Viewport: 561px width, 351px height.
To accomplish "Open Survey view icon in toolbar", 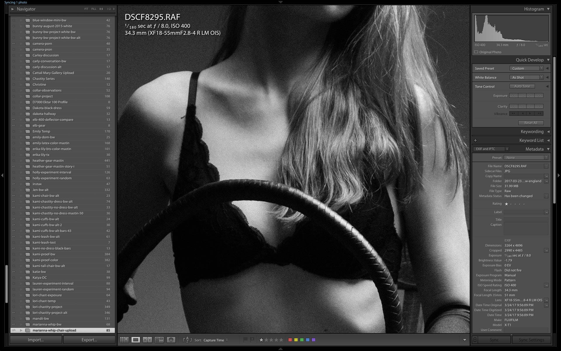I will [x=159, y=340].
